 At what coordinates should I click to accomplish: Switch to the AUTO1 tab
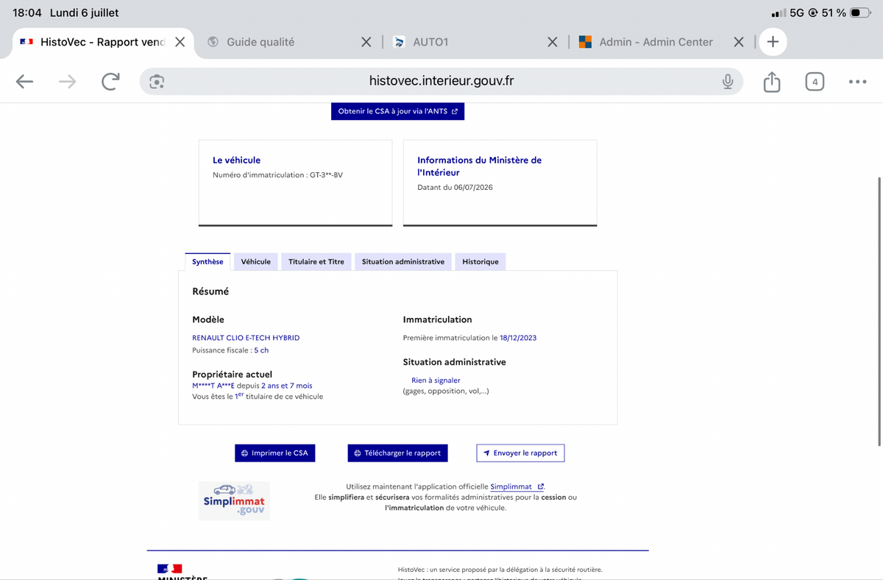point(430,42)
